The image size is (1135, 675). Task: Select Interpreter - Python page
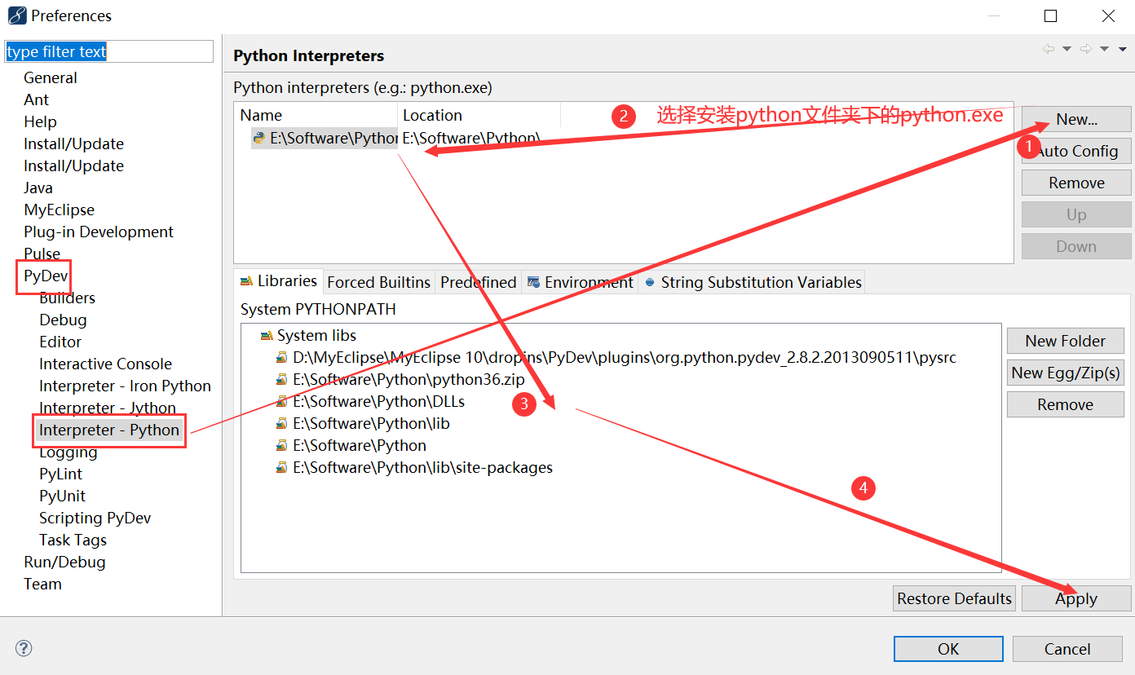109,430
